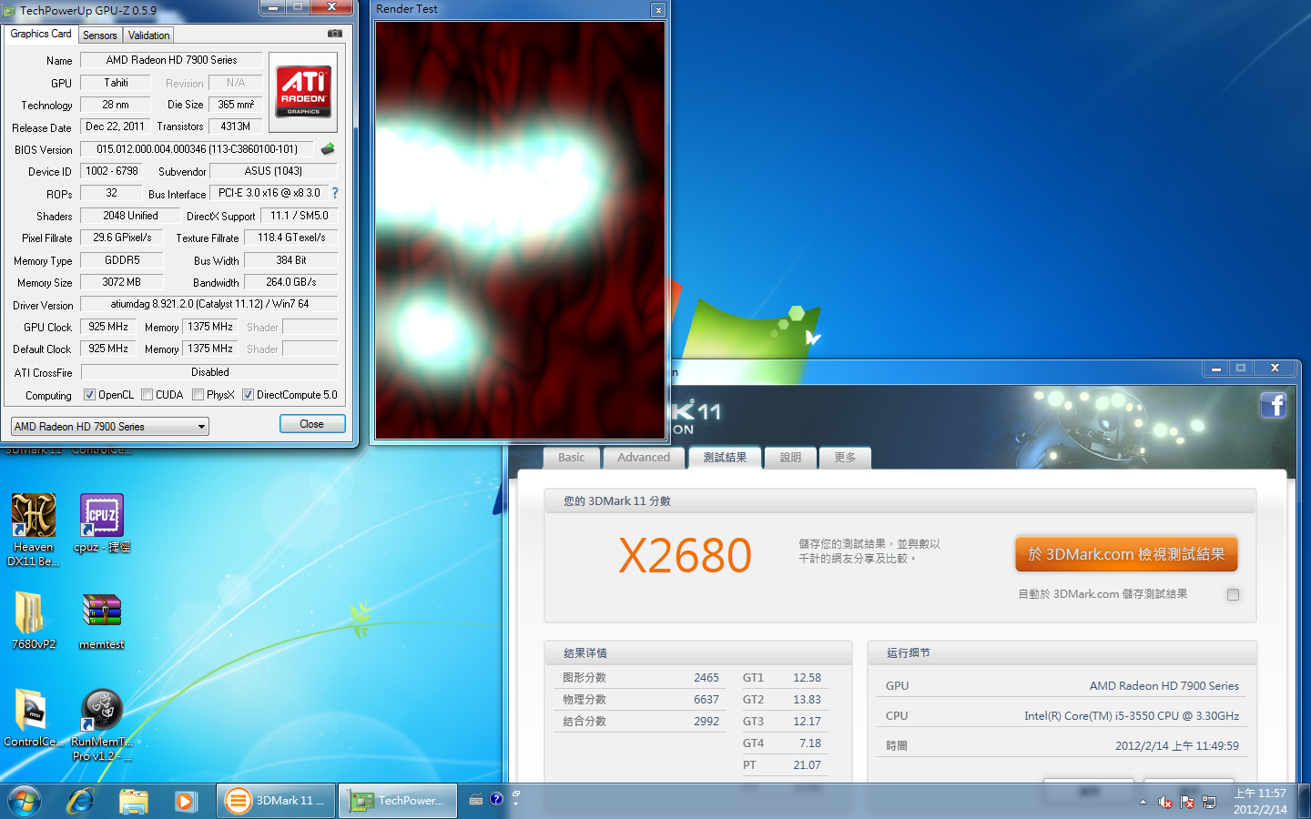
Task: Click the ATI Radeon logo in GPU-Z
Action: pyautogui.click(x=303, y=92)
